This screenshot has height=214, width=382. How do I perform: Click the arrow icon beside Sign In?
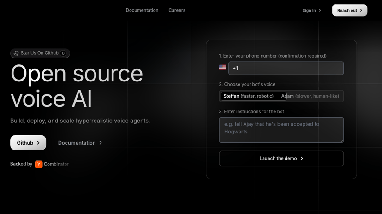320,10
